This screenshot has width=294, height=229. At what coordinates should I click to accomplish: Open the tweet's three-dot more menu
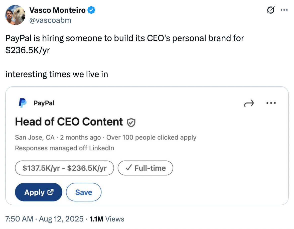point(284,11)
